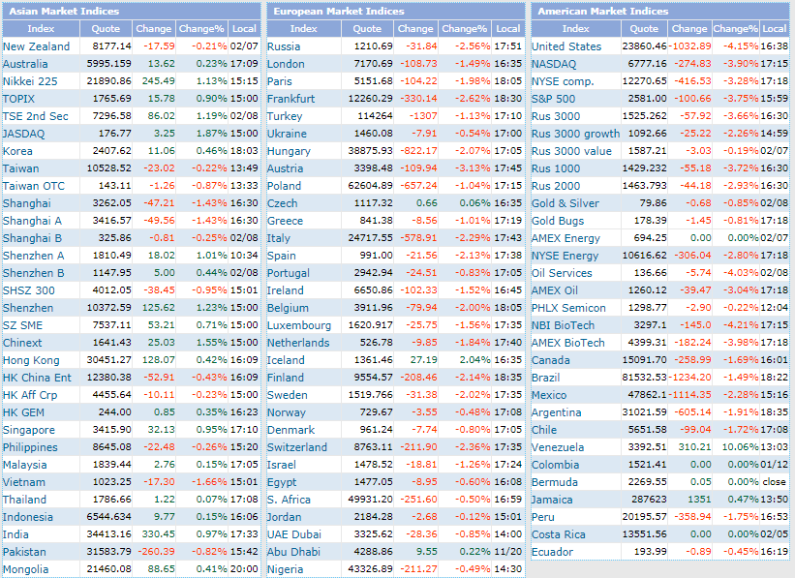Click the Change header in American table
The width and height of the screenshot is (795, 578).
(689, 29)
